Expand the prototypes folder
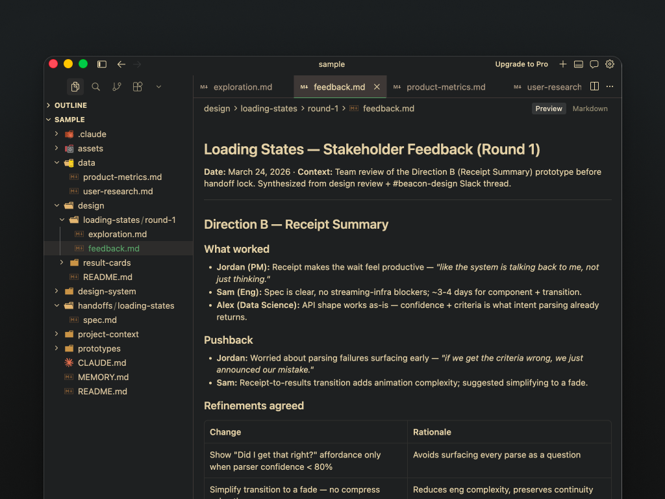The width and height of the screenshot is (665, 499). pos(119,348)
